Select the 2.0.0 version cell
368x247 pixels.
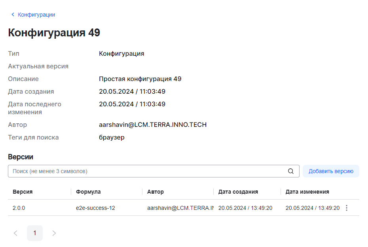[x=19, y=208]
